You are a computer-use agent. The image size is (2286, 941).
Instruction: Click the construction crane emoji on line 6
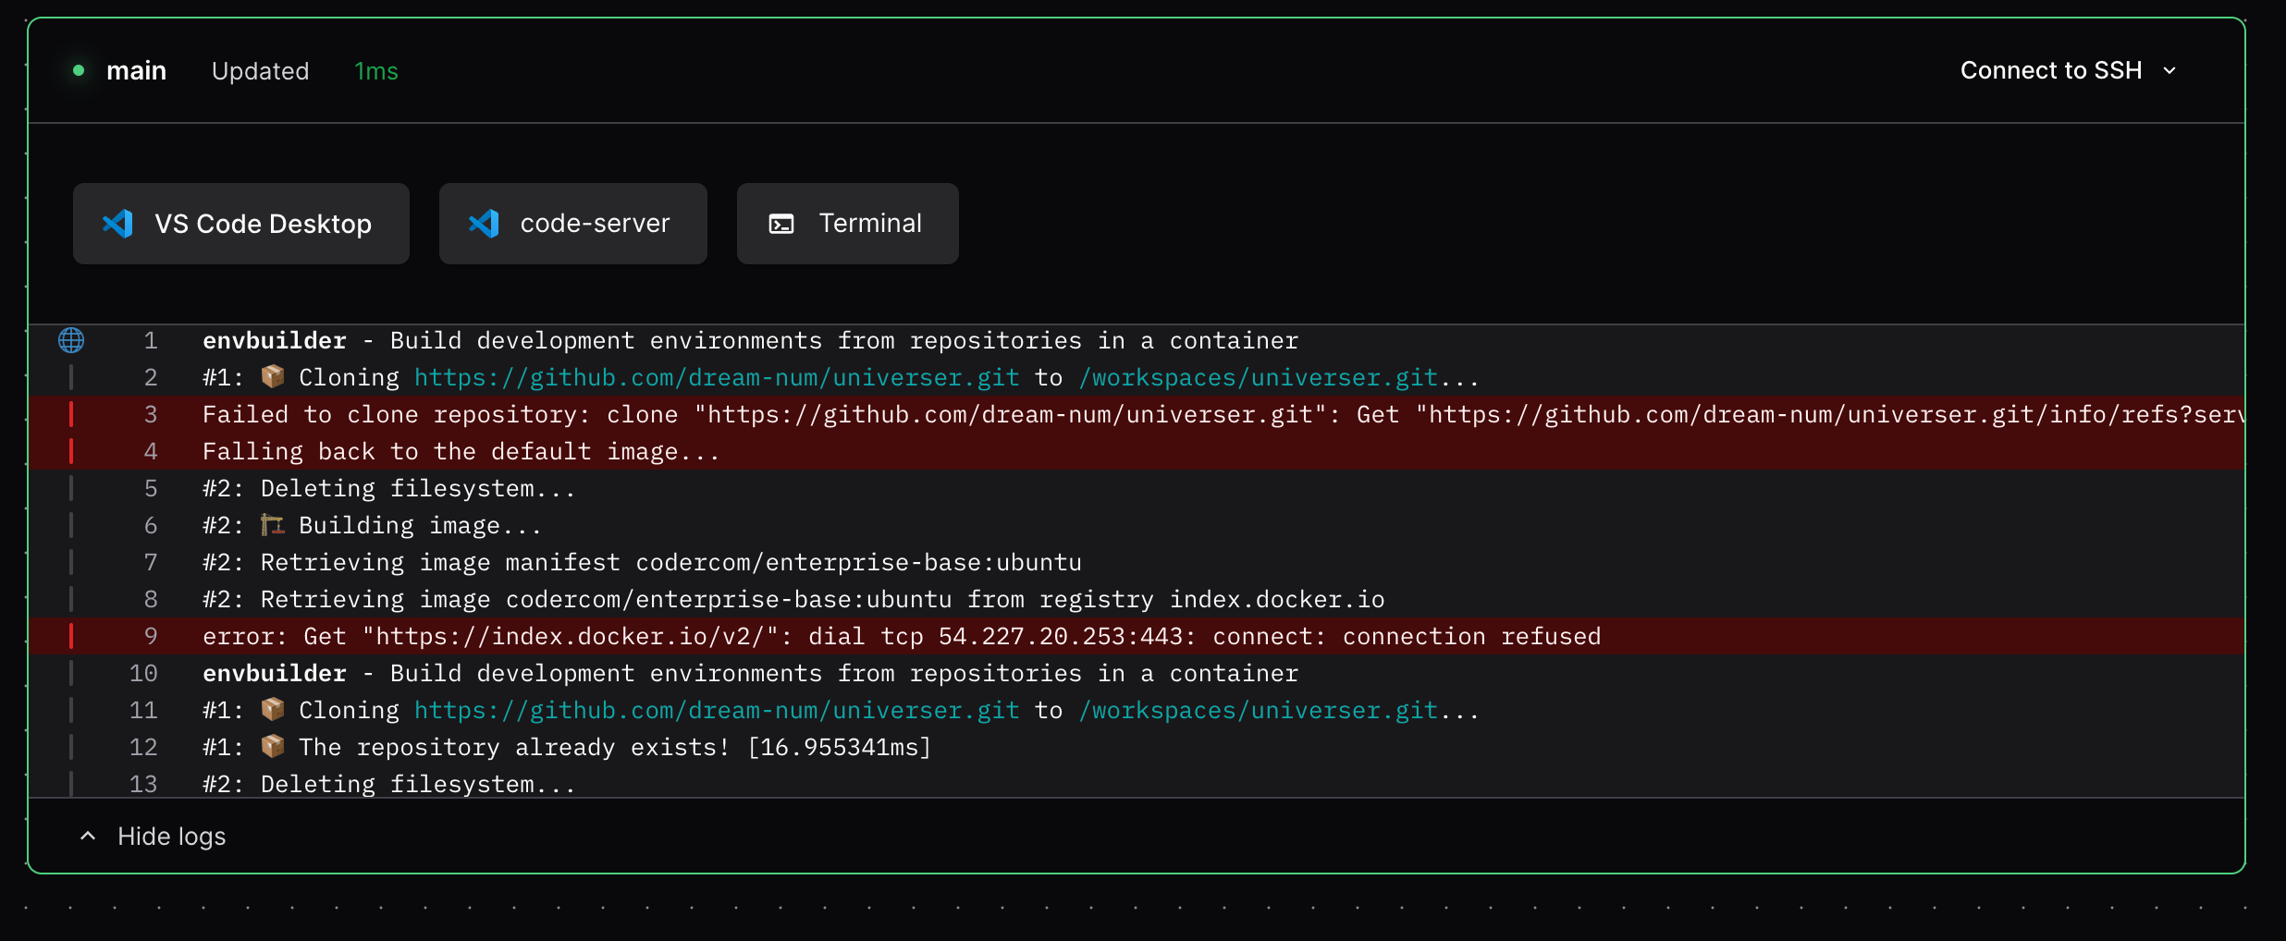pyautogui.click(x=273, y=524)
